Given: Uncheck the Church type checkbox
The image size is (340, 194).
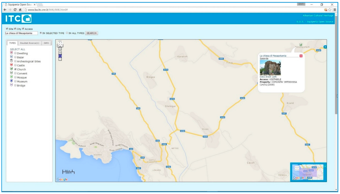Looking at the screenshot, I should [15, 69].
